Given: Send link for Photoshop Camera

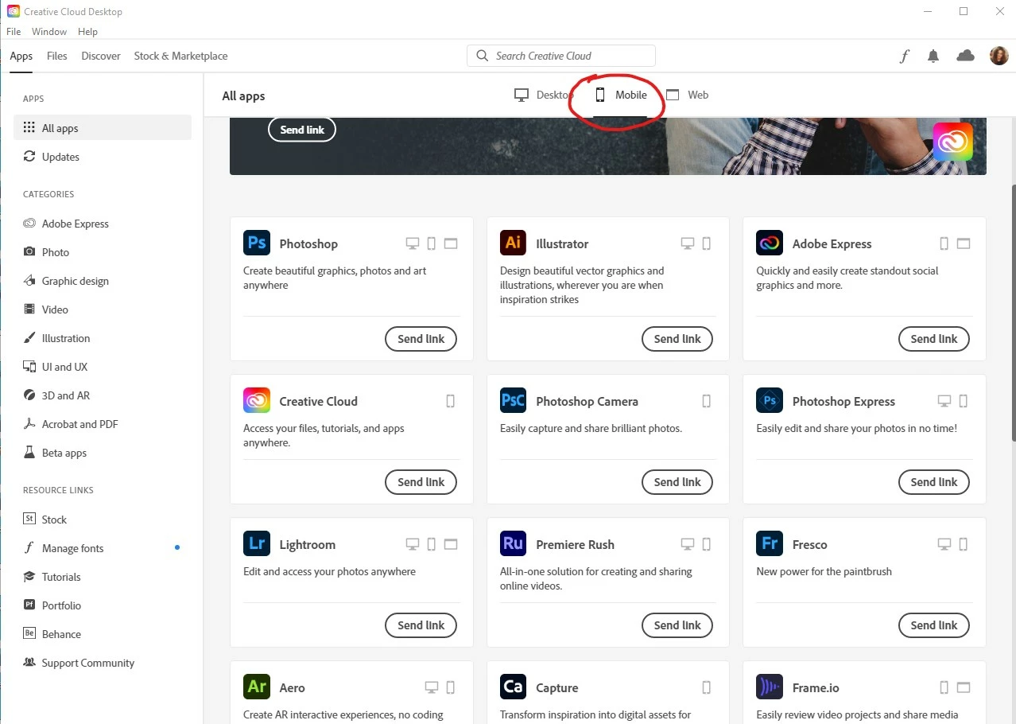Looking at the screenshot, I should coord(677,482).
